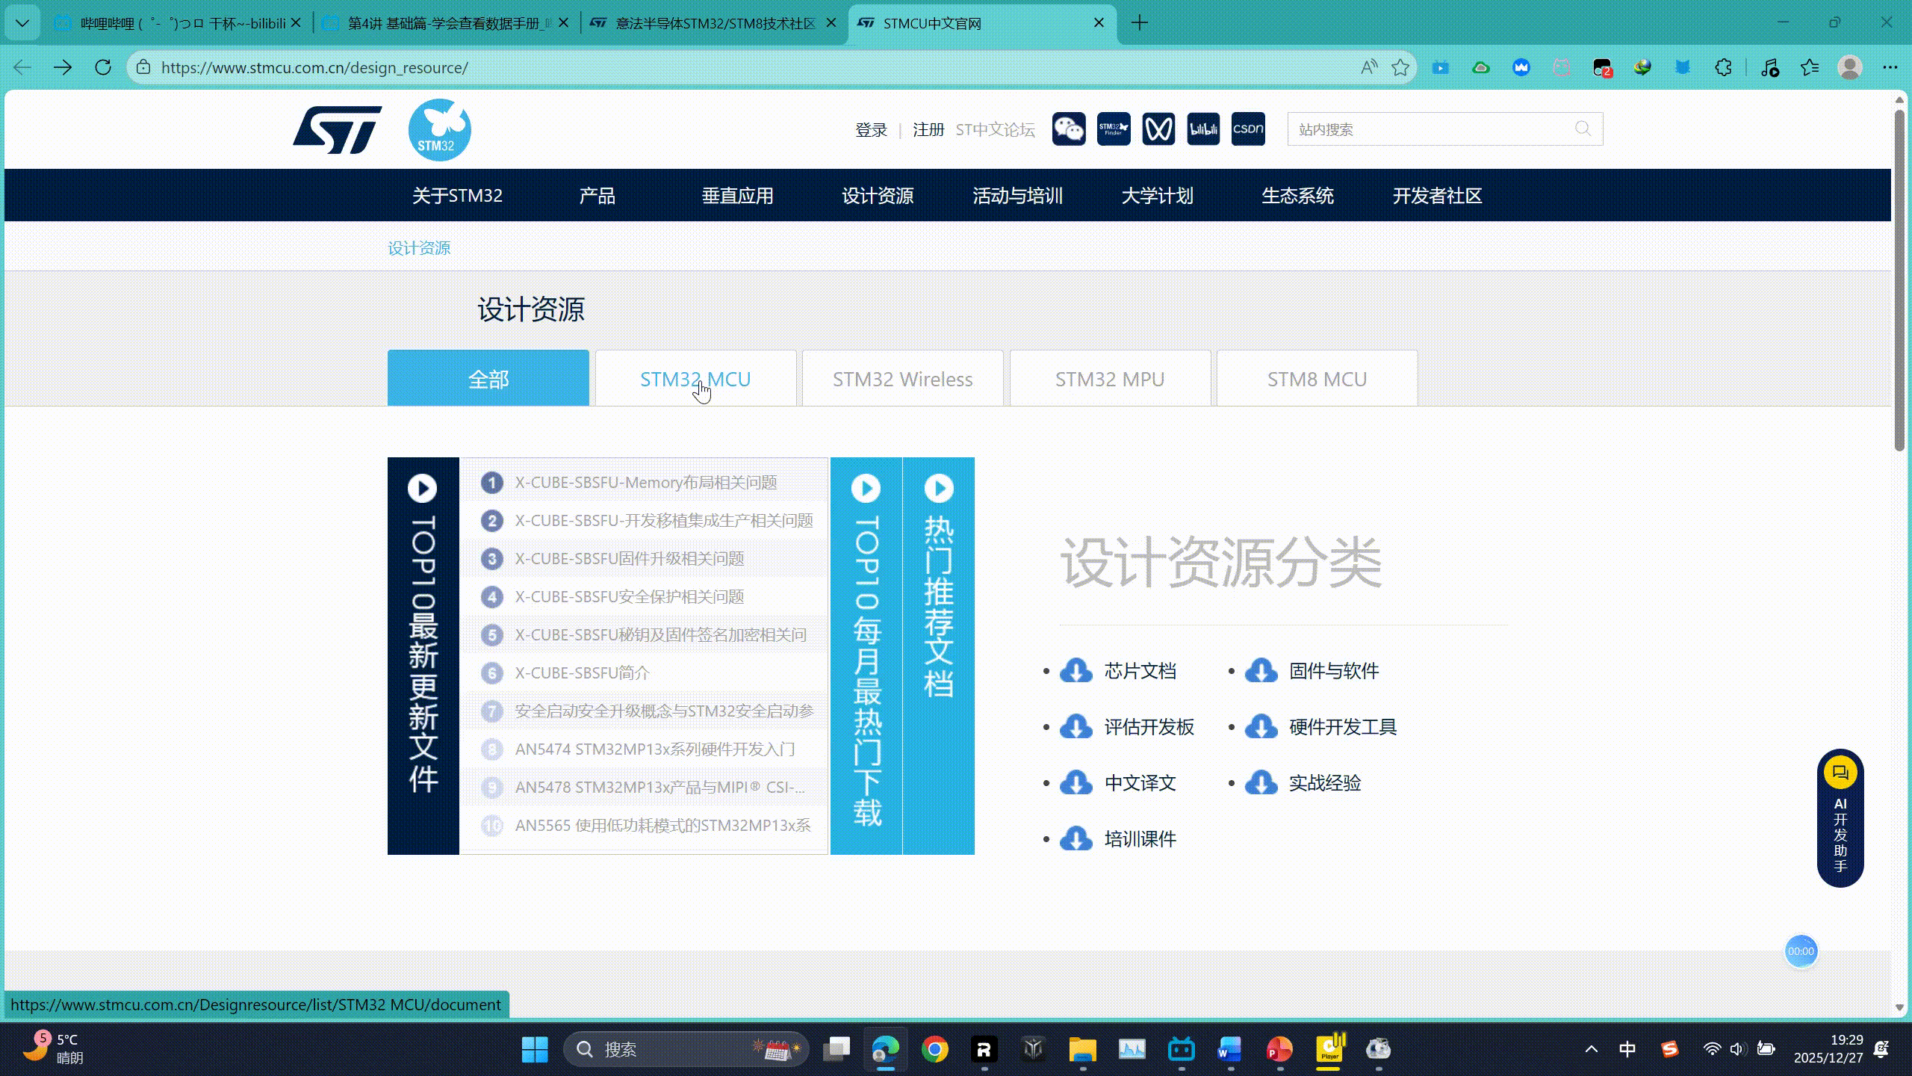
Task: Open the STM32 Finder icon
Action: (x=1114, y=129)
